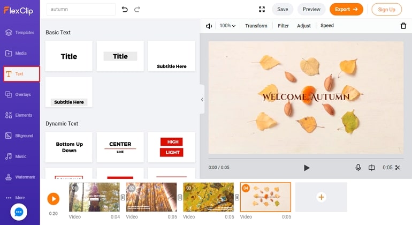Image resolution: width=412 pixels, height=225 pixels.
Task: Click the microphone record voiceover icon
Action: tap(358, 168)
